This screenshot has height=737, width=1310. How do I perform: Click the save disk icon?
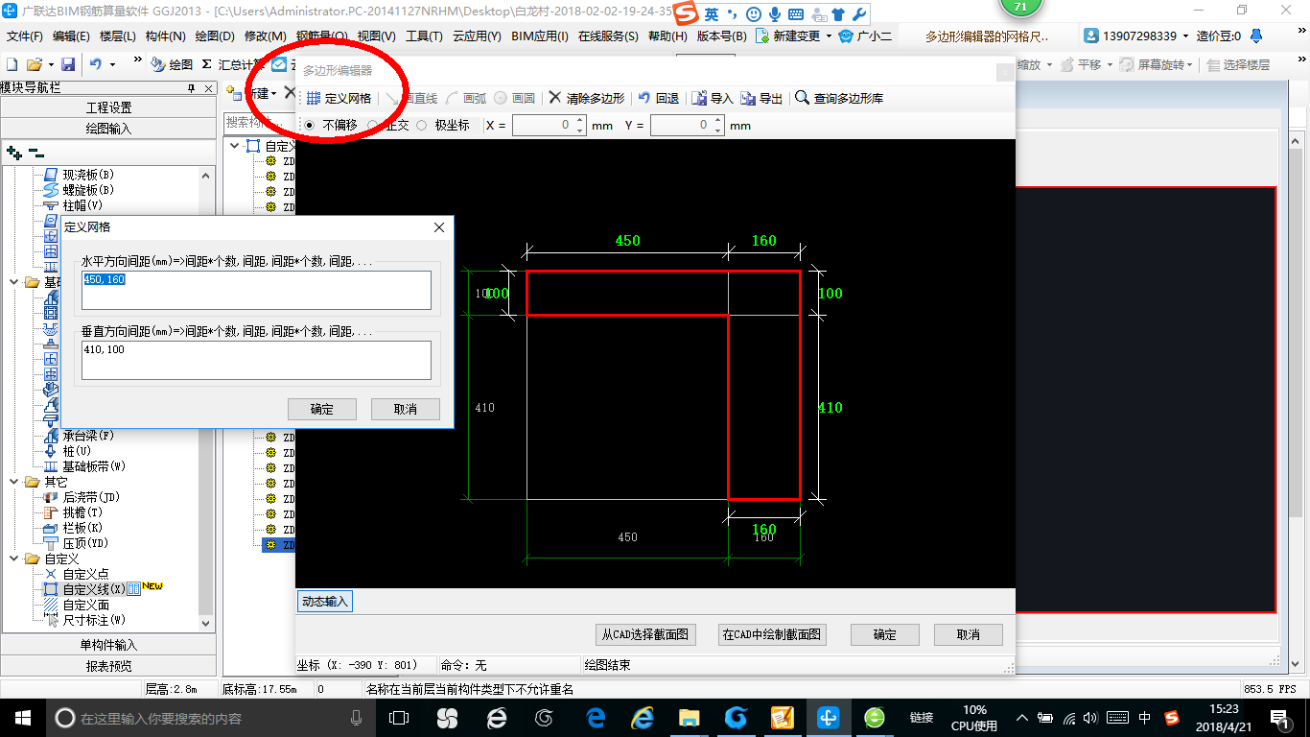click(x=68, y=64)
